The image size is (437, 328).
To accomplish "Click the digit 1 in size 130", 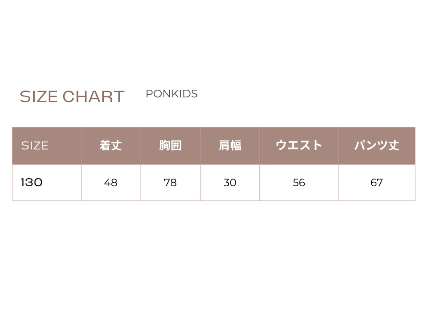I will [23, 182].
